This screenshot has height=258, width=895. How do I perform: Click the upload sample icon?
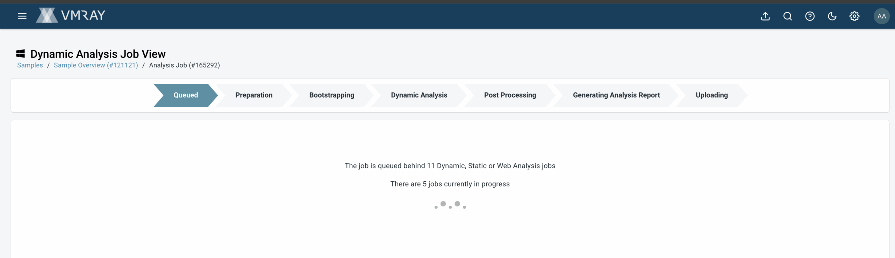(x=765, y=16)
